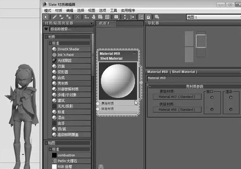This screenshot has width=241, height=169.
Task: Toggle the Parameter Editor panel icon
Action: [x=148, y=17]
